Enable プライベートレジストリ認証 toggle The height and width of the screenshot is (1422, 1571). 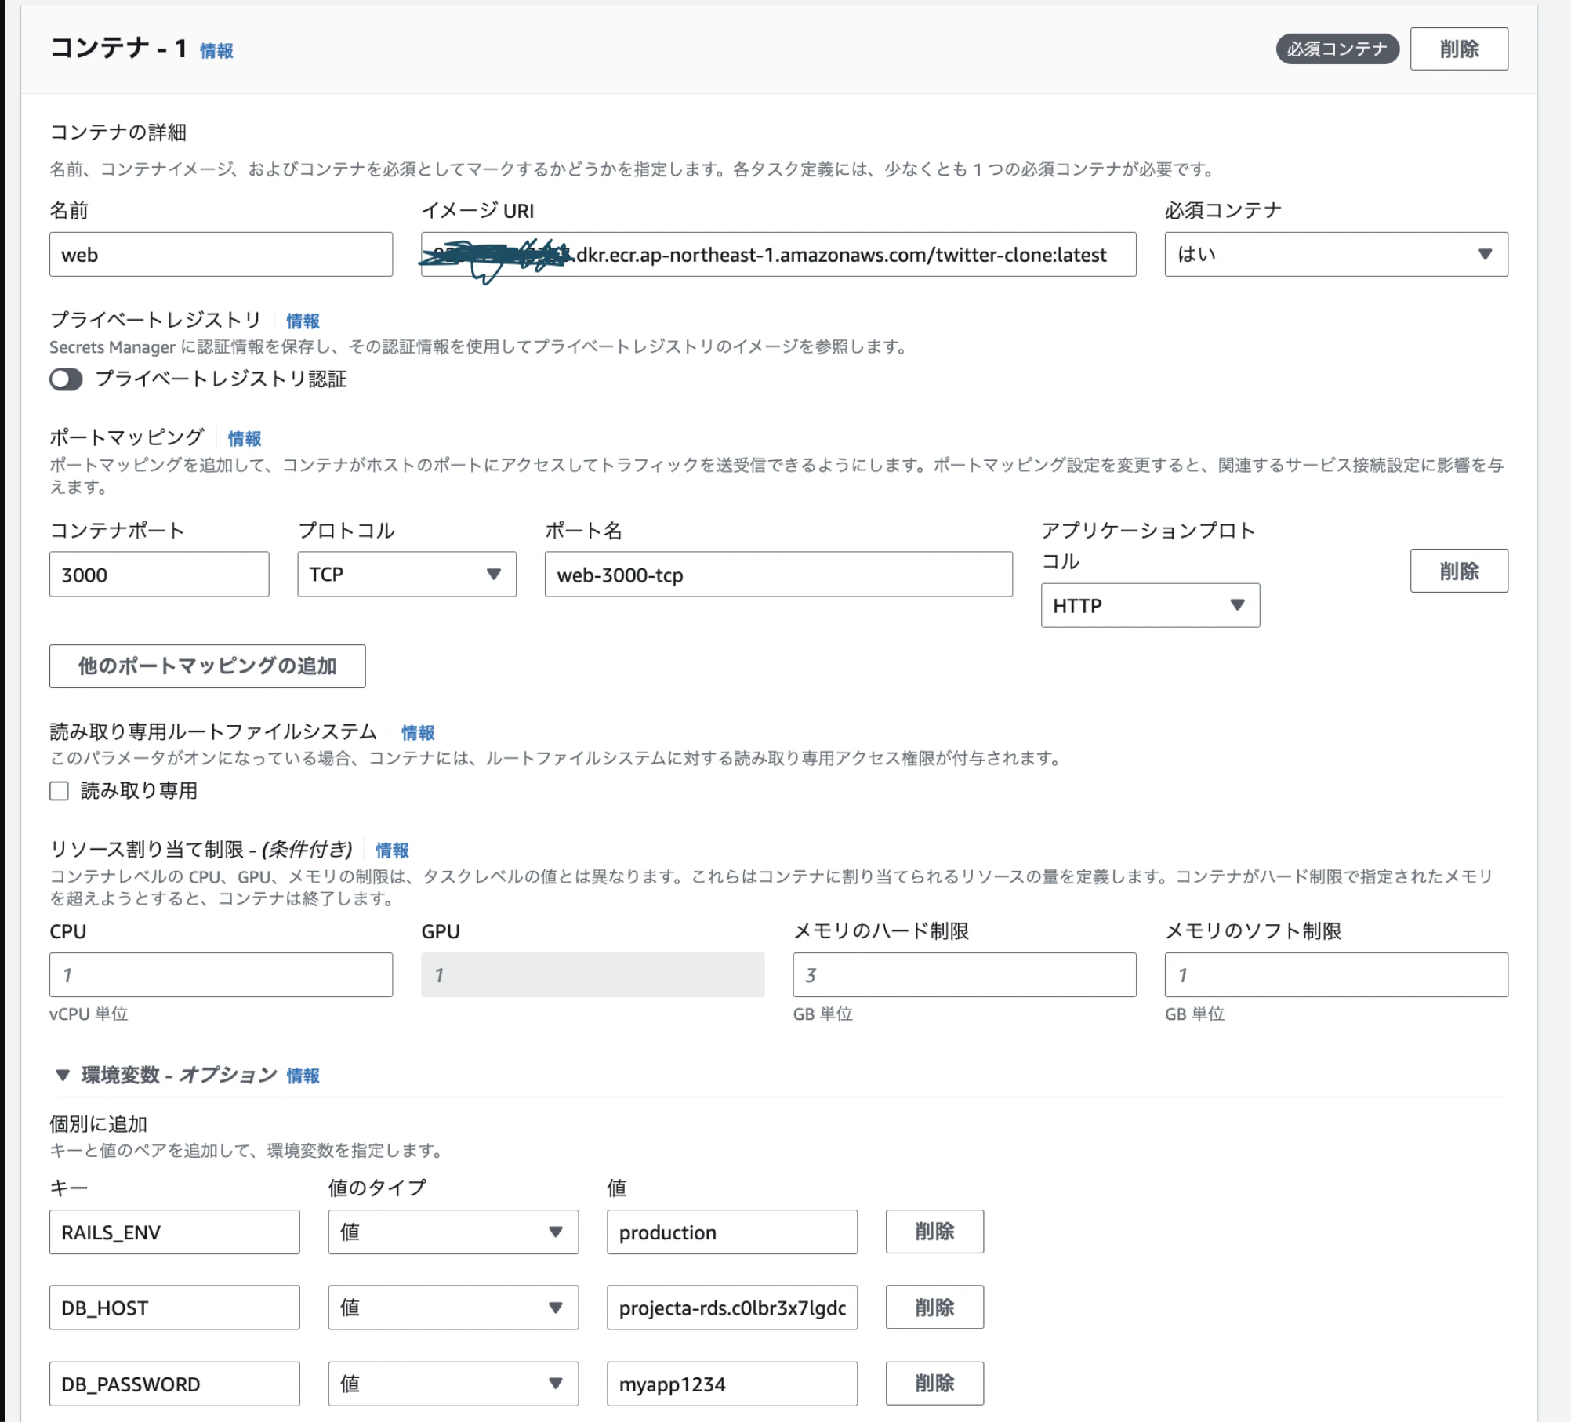click(x=65, y=379)
